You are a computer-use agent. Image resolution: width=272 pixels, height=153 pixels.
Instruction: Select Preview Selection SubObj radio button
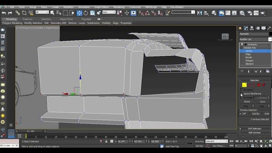point(250,114)
